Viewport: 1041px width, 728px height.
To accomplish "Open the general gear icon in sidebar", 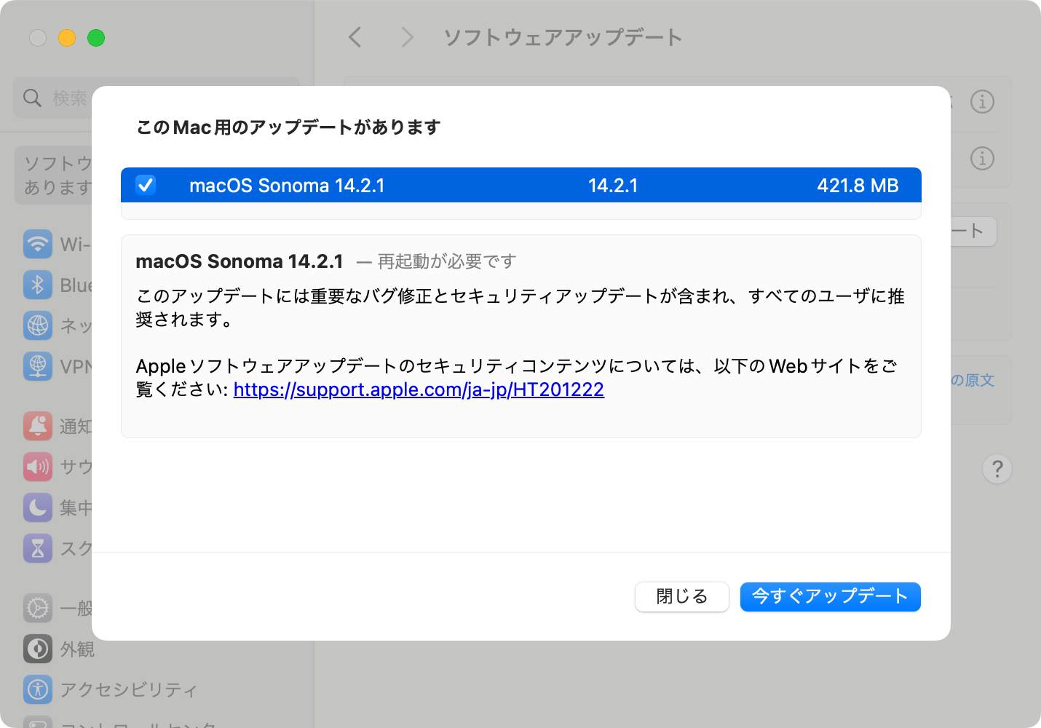I will pyautogui.click(x=38, y=608).
